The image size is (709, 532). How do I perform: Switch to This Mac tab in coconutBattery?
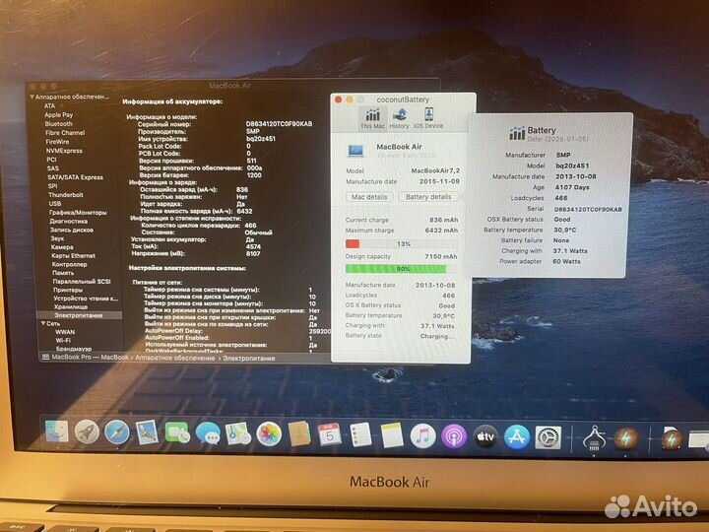click(x=372, y=118)
